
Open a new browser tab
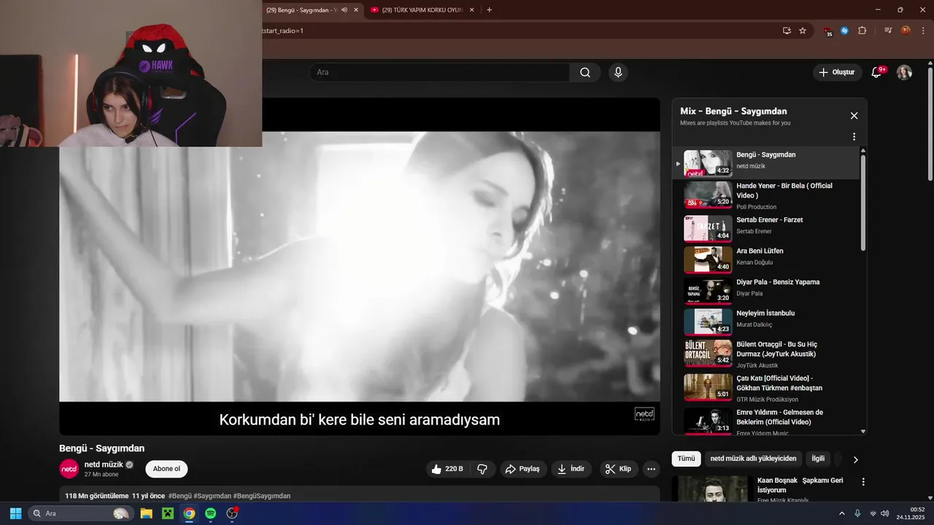coord(489,10)
